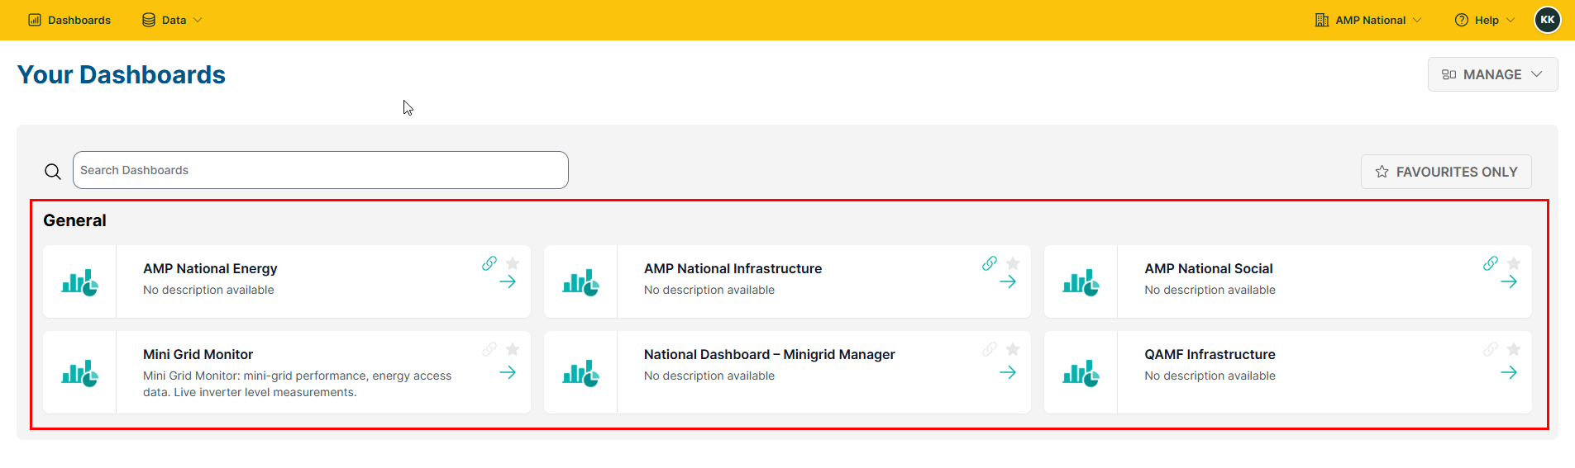
Task: Open National Dashboard – Minigrid Manager via arrow
Action: 1008,373
